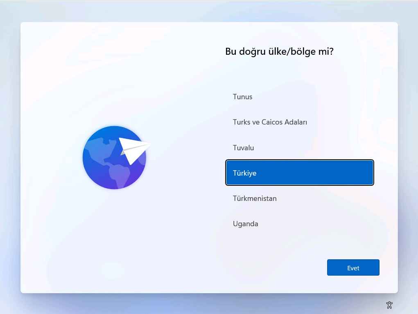Screen dimensions: 418x314
Task: Select Tuvalu as the region
Action: (x=243, y=148)
